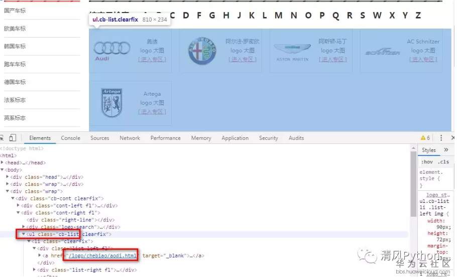This screenshot has height=279, width=457.
Task: Click the inspect element picker icon
Action: tap(2, 138)
